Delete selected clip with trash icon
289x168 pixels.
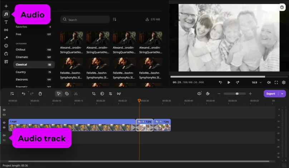click(40, 94)
